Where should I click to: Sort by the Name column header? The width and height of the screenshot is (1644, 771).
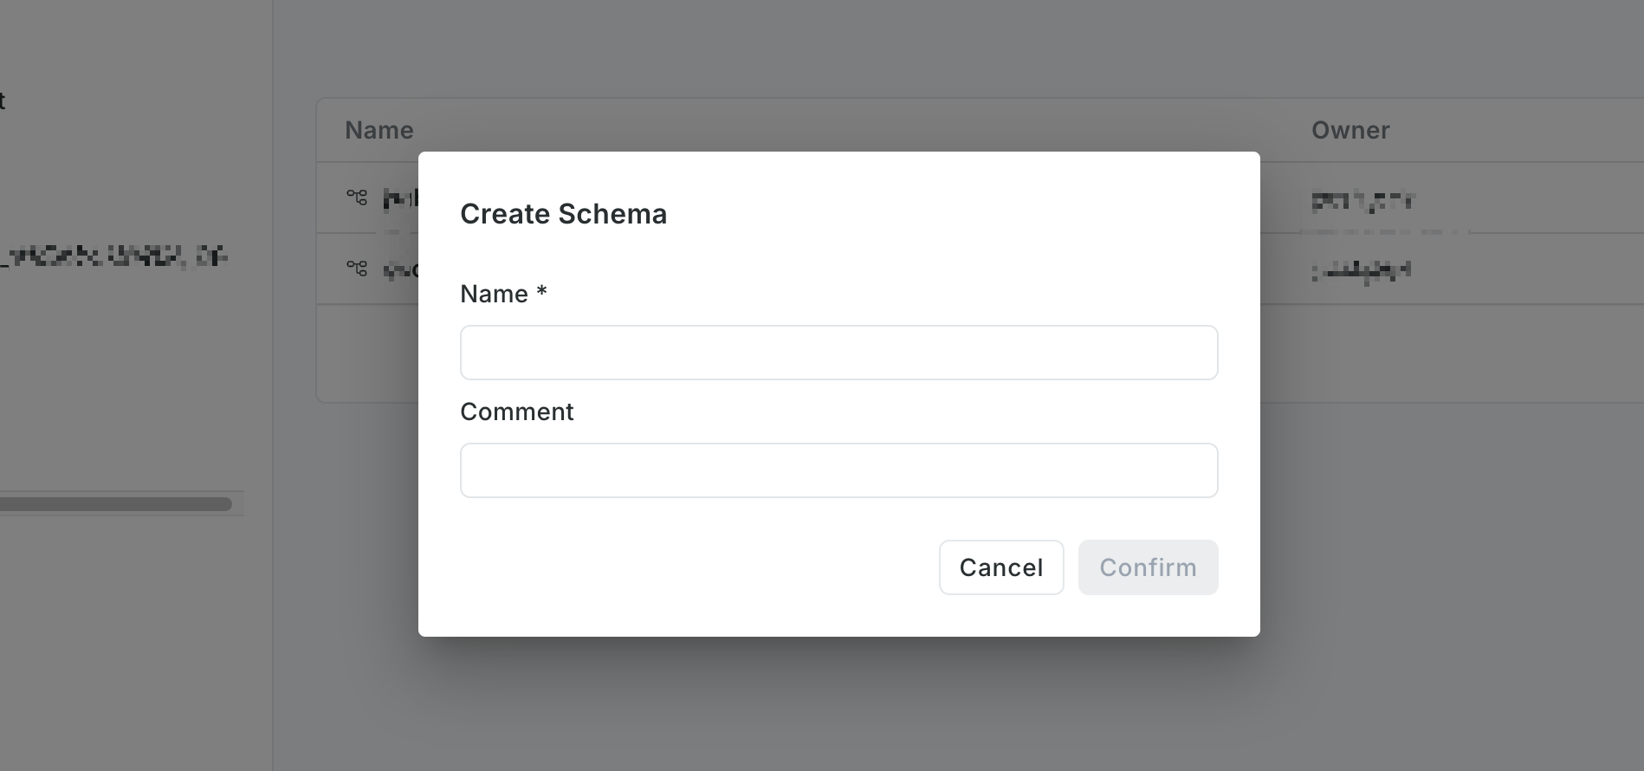pos(379,130)
